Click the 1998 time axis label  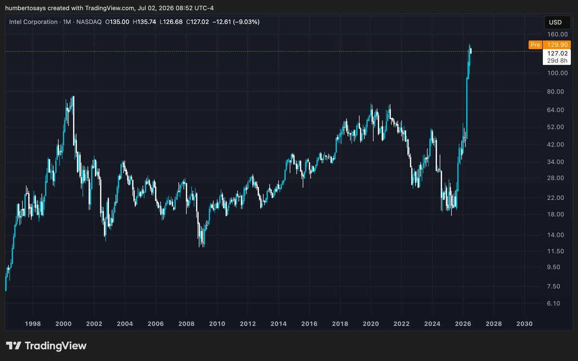32,324
